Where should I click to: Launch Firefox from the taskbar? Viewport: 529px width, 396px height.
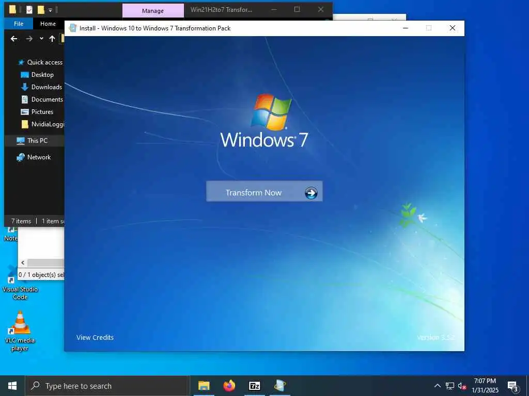[x=229, y=386]
